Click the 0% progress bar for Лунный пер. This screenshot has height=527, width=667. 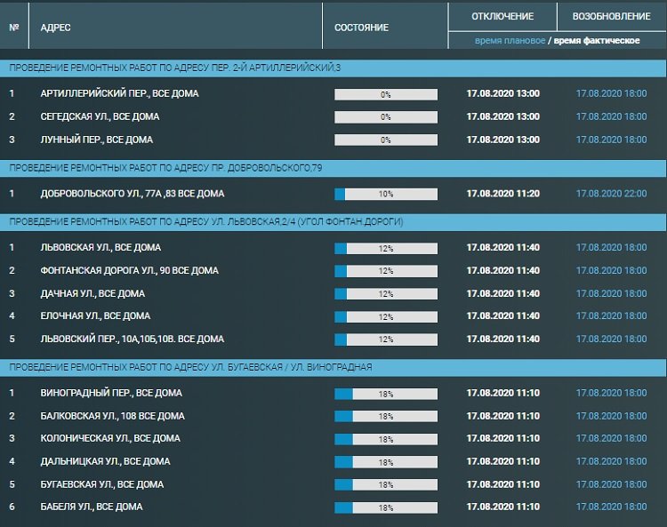coord(386,140)
